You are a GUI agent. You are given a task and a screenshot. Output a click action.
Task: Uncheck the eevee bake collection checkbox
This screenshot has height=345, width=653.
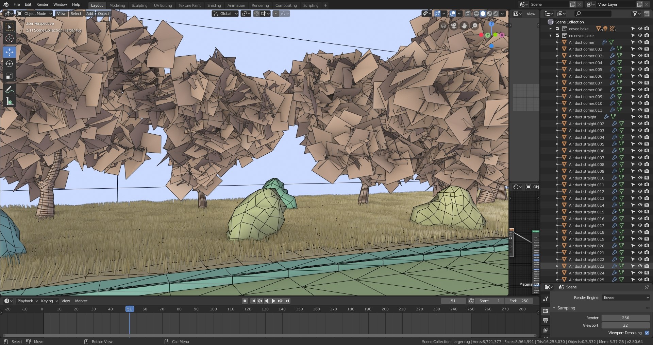[x=557, y=29]
